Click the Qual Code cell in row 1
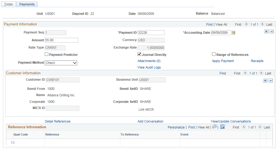The width and height of the screenshot is (277, 149). click(x=29, y=143)
